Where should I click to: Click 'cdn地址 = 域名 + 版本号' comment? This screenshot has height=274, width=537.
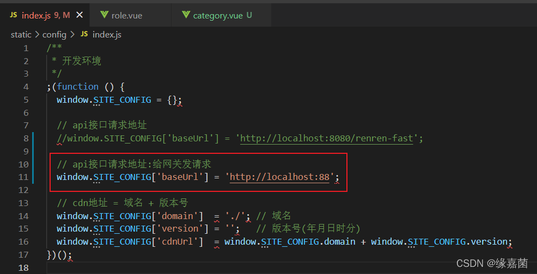123,203
